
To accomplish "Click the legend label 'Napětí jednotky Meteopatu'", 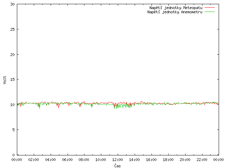I will [x=176, y=8].
